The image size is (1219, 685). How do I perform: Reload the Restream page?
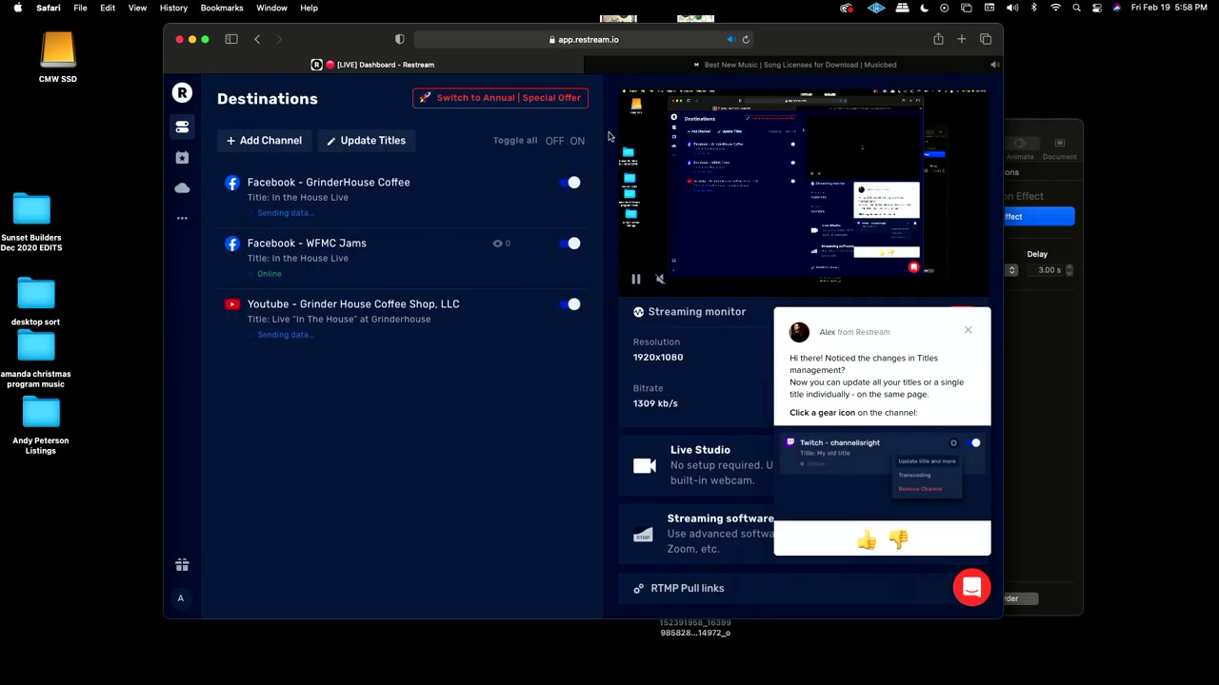746,39
